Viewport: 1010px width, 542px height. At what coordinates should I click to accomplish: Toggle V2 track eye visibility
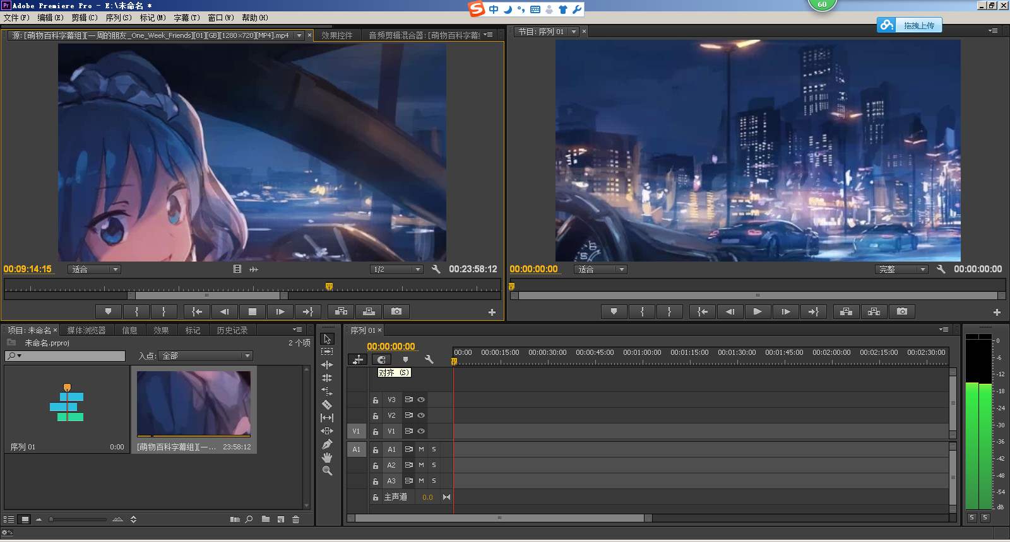click(x=421, y=415)
